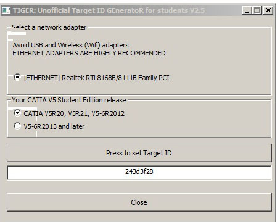Click the window title bar text
Viewport: 280px width, 222px height.
tap(109, 10)
